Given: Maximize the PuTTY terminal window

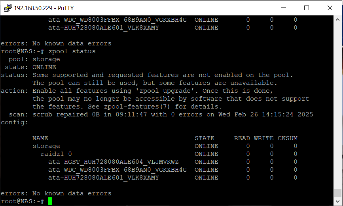Looking at the screenshot, I should pyautogui.click(x=307, y=8).
